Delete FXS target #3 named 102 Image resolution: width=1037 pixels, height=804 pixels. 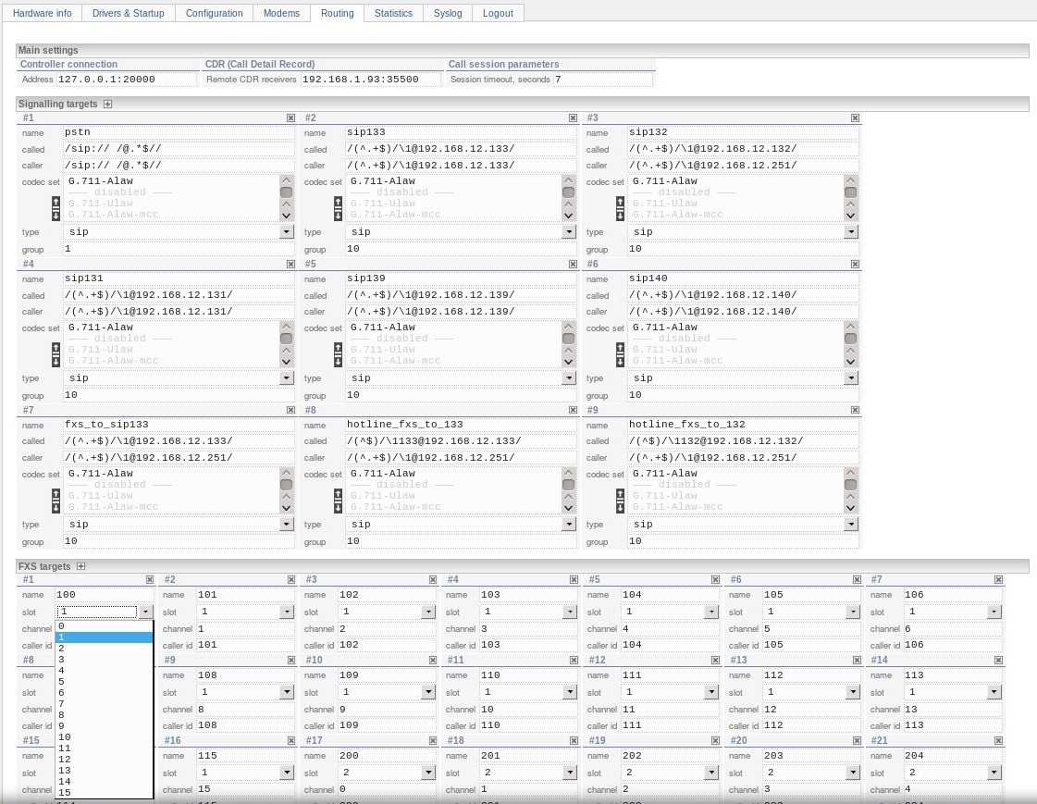[433, 579]
